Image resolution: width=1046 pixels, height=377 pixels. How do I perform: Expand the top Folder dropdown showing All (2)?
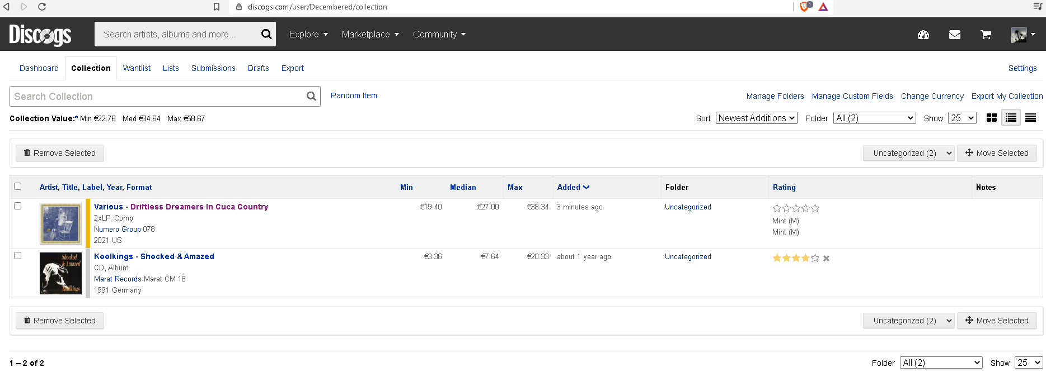pos(874,118)
